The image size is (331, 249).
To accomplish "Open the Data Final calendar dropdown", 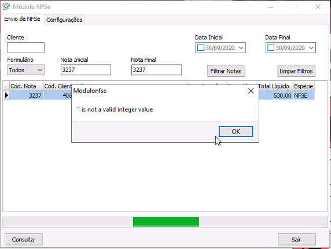I will [311, 47].
